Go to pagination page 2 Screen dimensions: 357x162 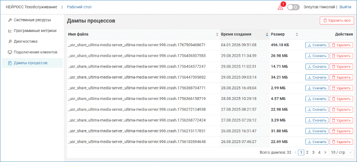[x=307, y=153]
